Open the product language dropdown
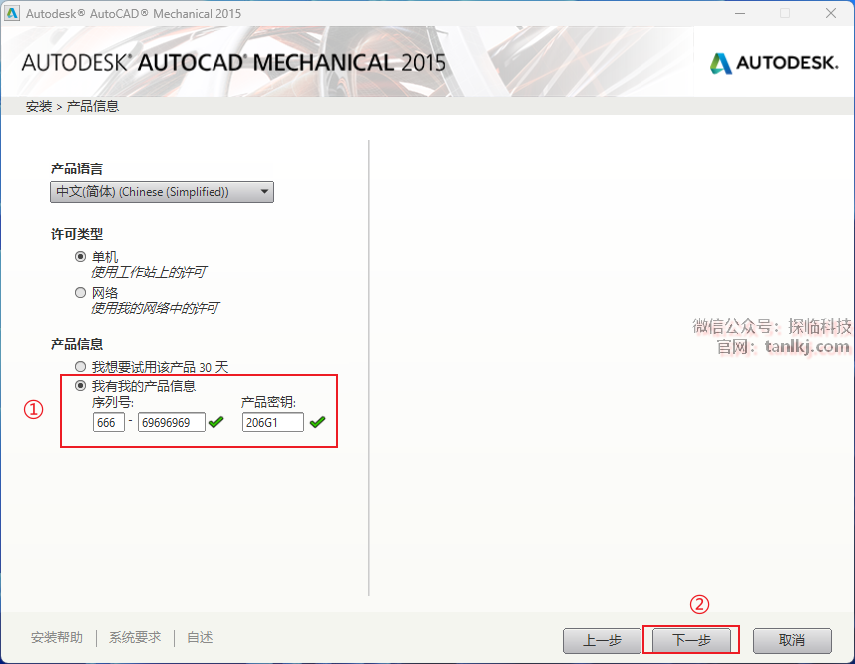Screen dimensions: 855x664 162,192
